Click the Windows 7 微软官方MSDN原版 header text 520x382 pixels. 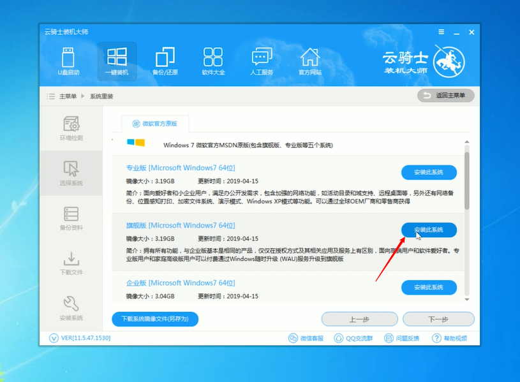point(248,145)
